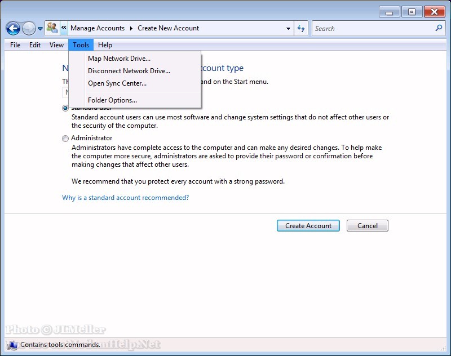
Task: Open the File menu
Action: tap(15, 45)
